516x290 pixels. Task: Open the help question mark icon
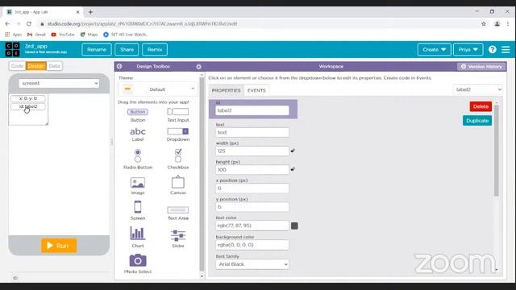point(493,50)
